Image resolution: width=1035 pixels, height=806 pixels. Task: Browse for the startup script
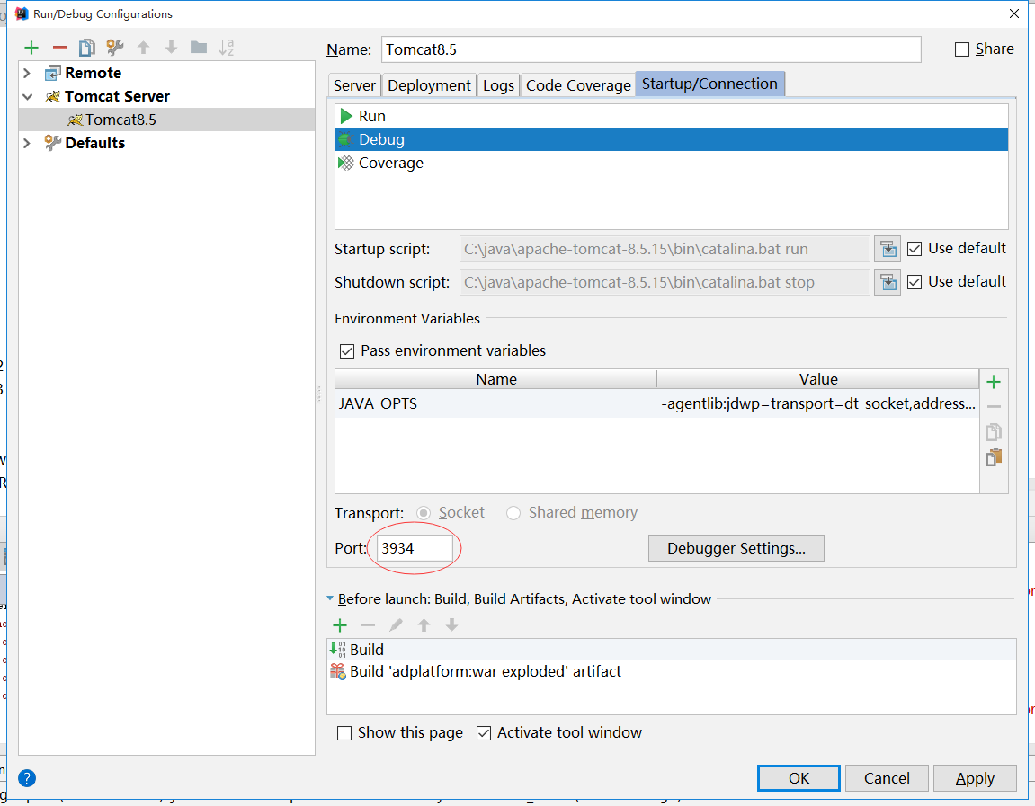point(888,249)
